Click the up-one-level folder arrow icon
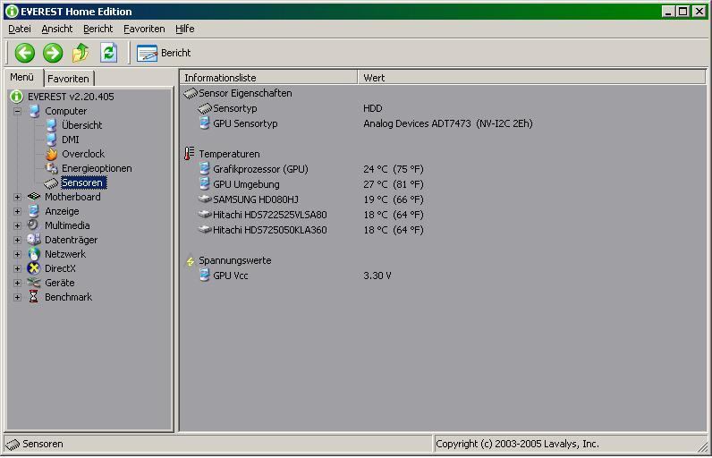This screenshot has width=712, height=458. [x=81, y=53]
